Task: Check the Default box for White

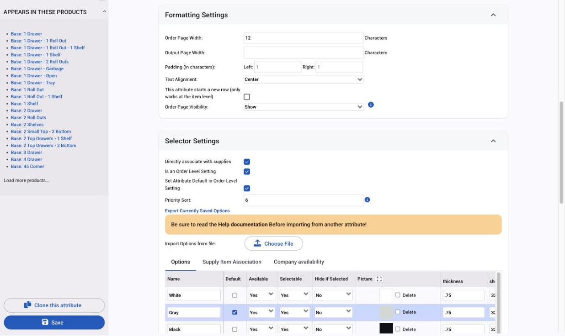Action: pyautogui.click(x=235, y=295)
